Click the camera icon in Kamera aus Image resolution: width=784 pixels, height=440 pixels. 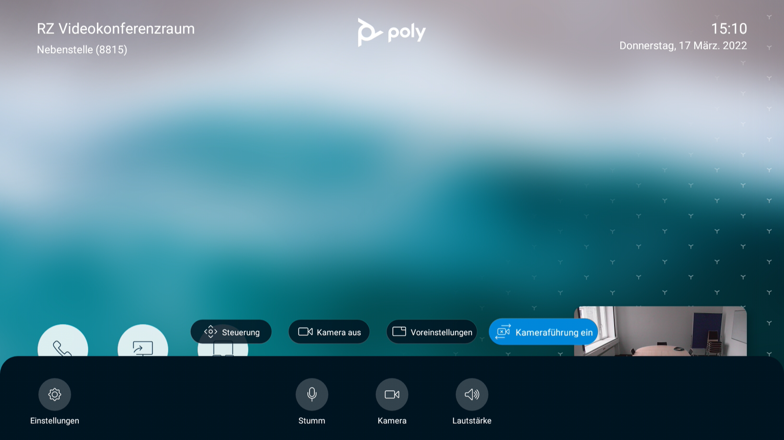[305, 332]
